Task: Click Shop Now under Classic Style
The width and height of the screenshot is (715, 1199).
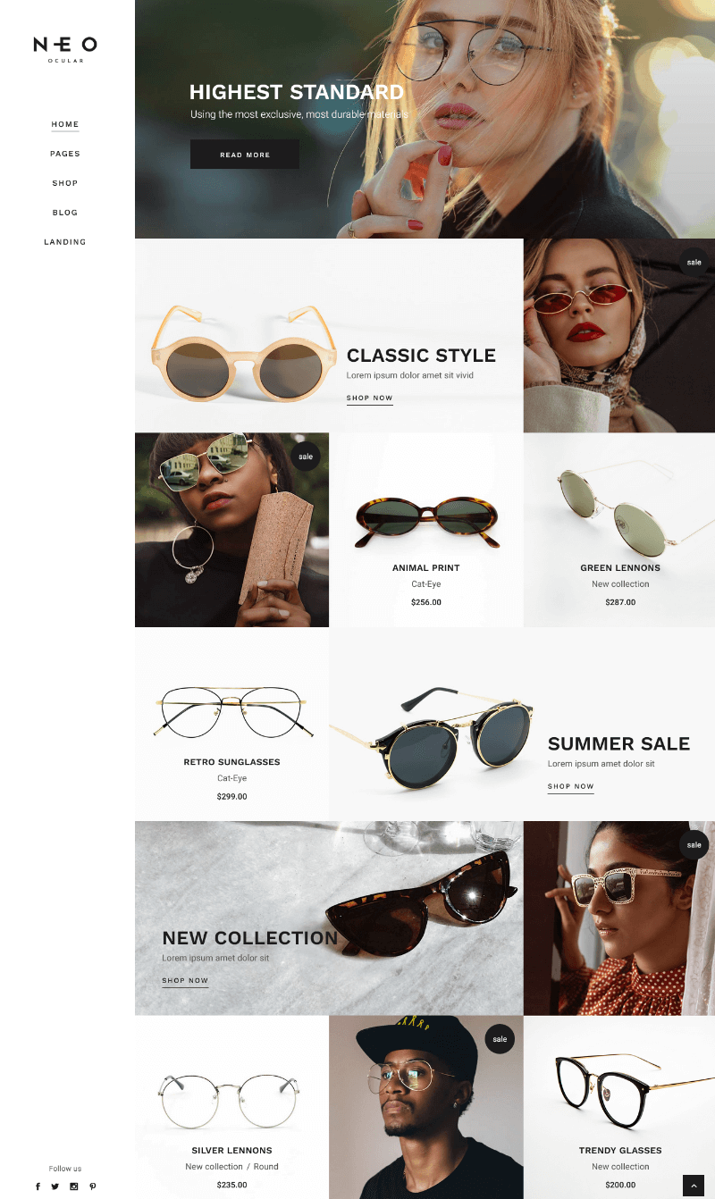Action: tap(370, 398)
